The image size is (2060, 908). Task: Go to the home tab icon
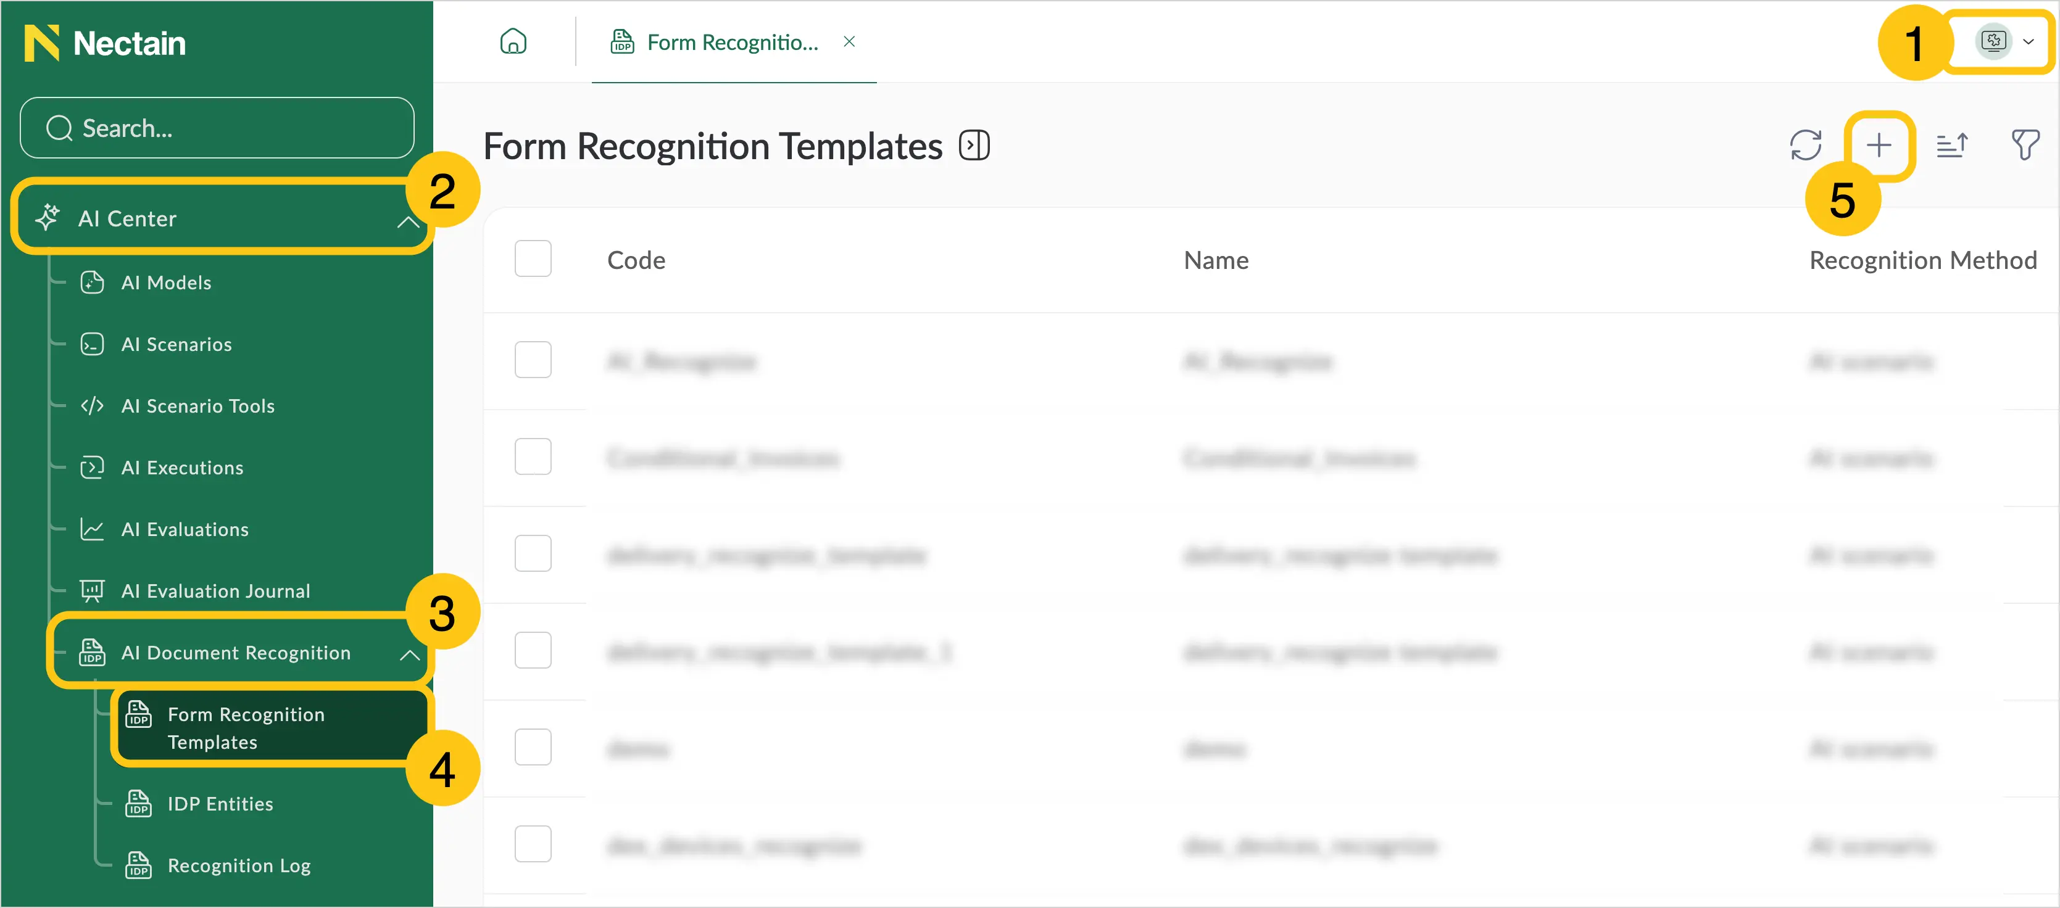click(x=513, y=41)
